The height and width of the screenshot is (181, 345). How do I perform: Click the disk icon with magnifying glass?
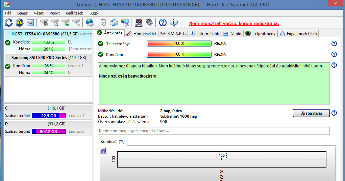coord(76,22)
